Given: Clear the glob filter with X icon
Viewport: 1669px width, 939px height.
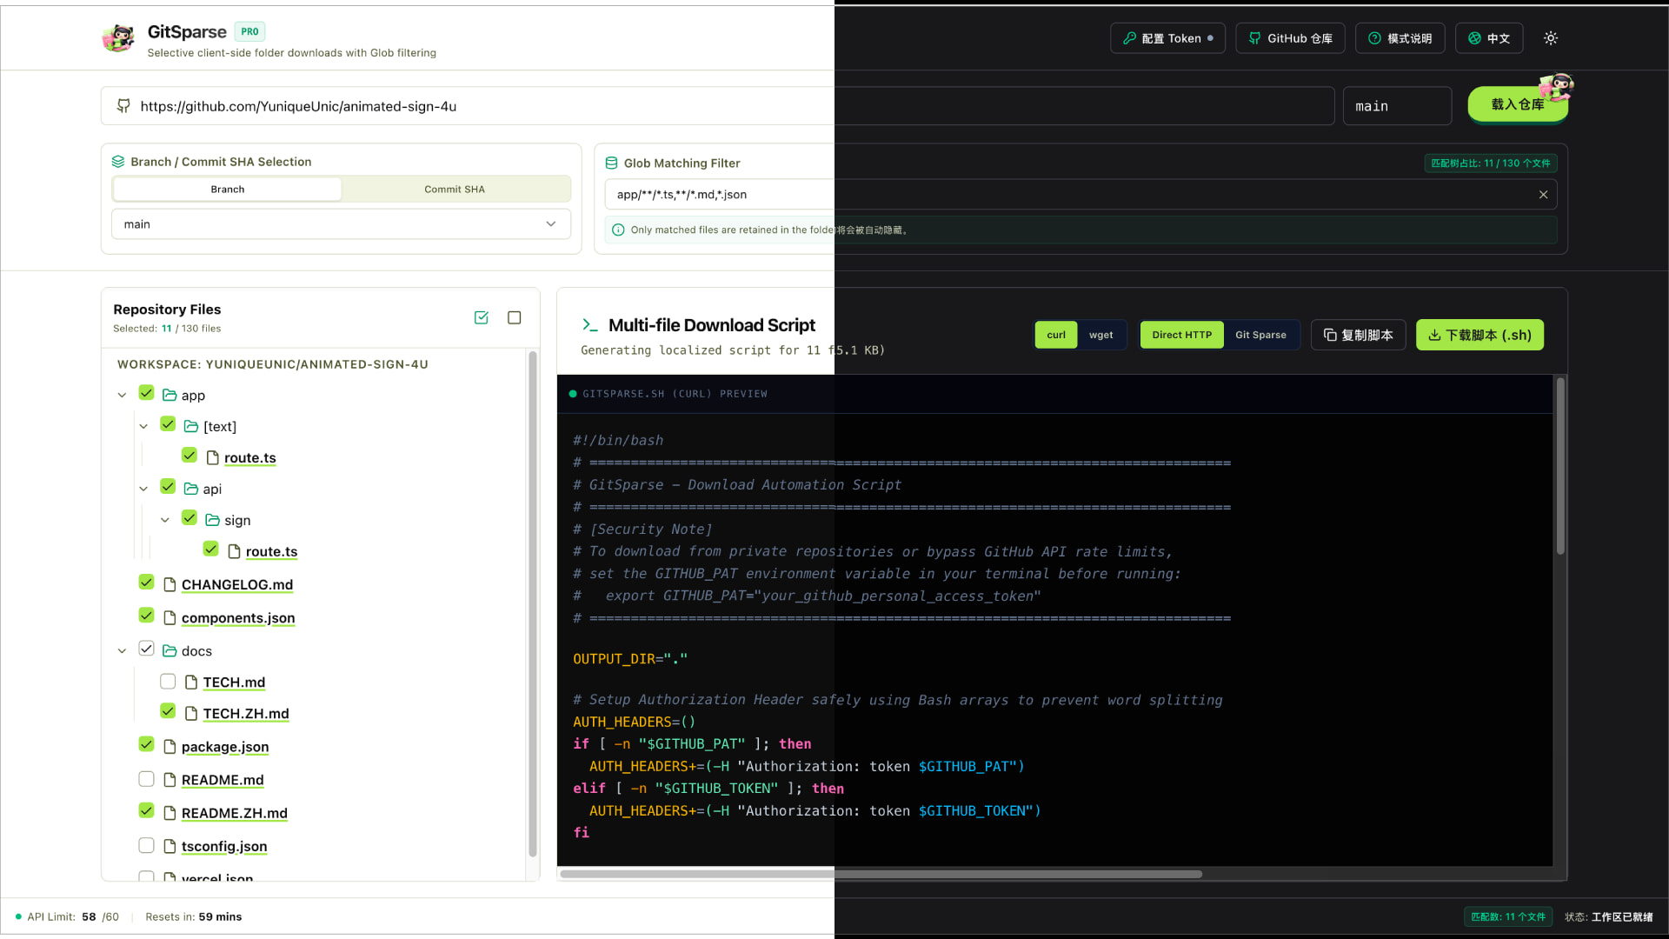Looking at the screenshot, I should coord(1544,195).
